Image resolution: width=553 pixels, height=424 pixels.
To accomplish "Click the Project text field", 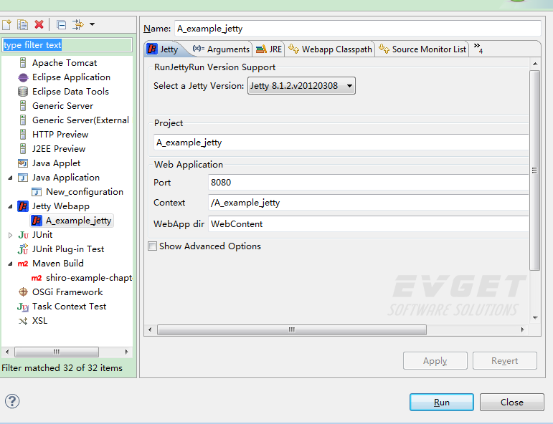I will 341,143.
